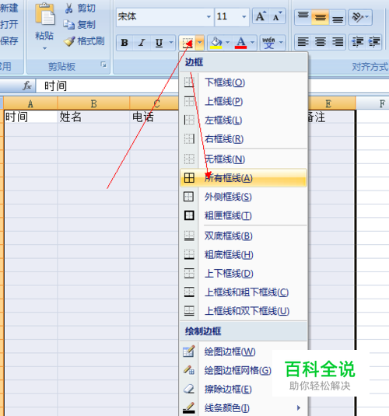Image resolution: width=389 pixels, height=416 pixels.
Task: Click cell containing 电话
Action: pos(155,117)
